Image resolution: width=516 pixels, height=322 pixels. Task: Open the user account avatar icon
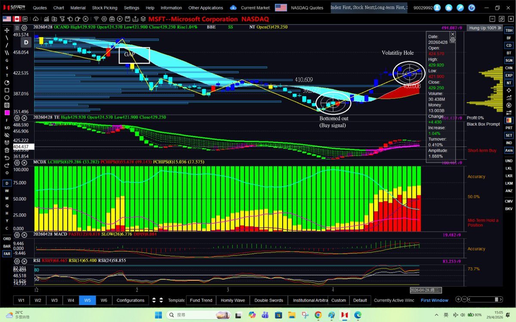437,8
